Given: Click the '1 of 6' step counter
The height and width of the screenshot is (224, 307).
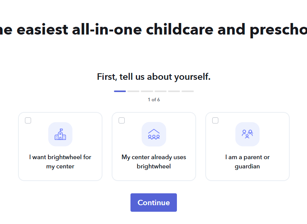Looking at the screenshot, I should 154,100.
